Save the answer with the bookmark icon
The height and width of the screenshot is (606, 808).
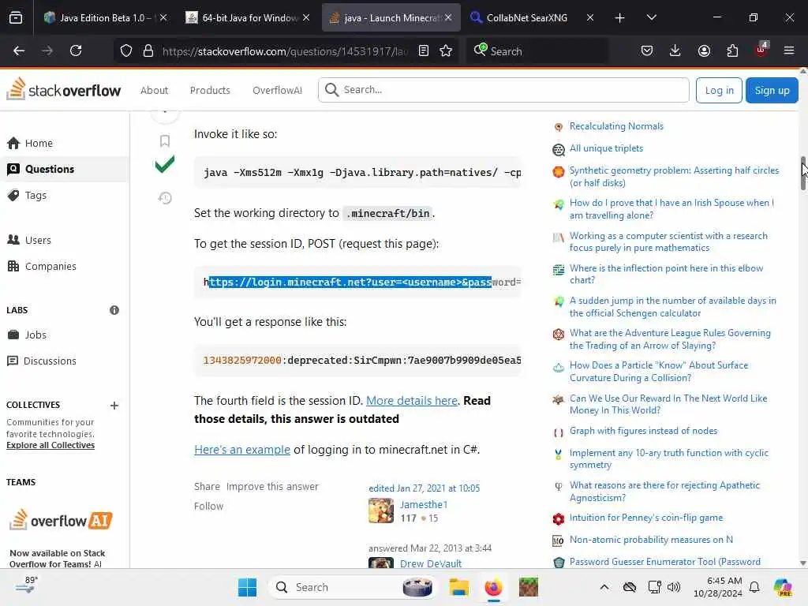(x=165, y=140)
